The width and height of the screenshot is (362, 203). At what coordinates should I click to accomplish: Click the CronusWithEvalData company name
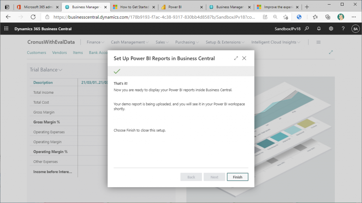(51, 42)
